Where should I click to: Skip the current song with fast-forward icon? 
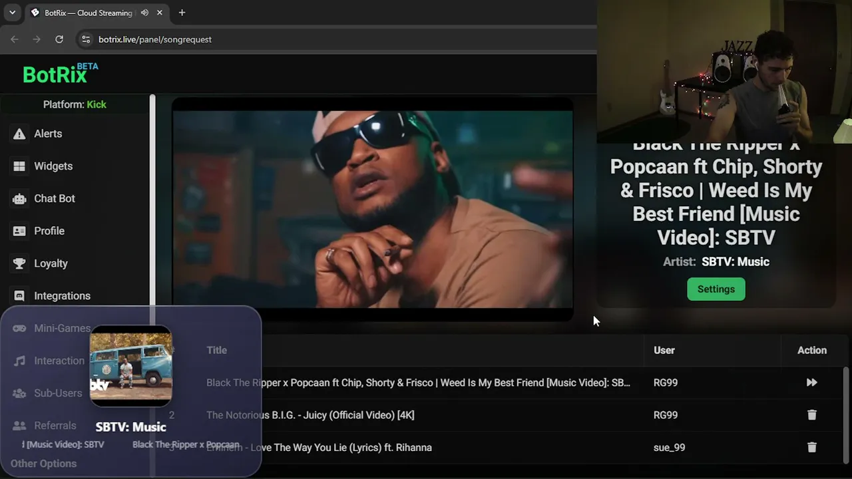tap(811, 383)
